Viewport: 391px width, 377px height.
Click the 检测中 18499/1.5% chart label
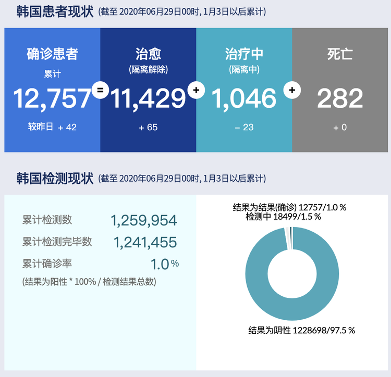[x=283, y=216]
